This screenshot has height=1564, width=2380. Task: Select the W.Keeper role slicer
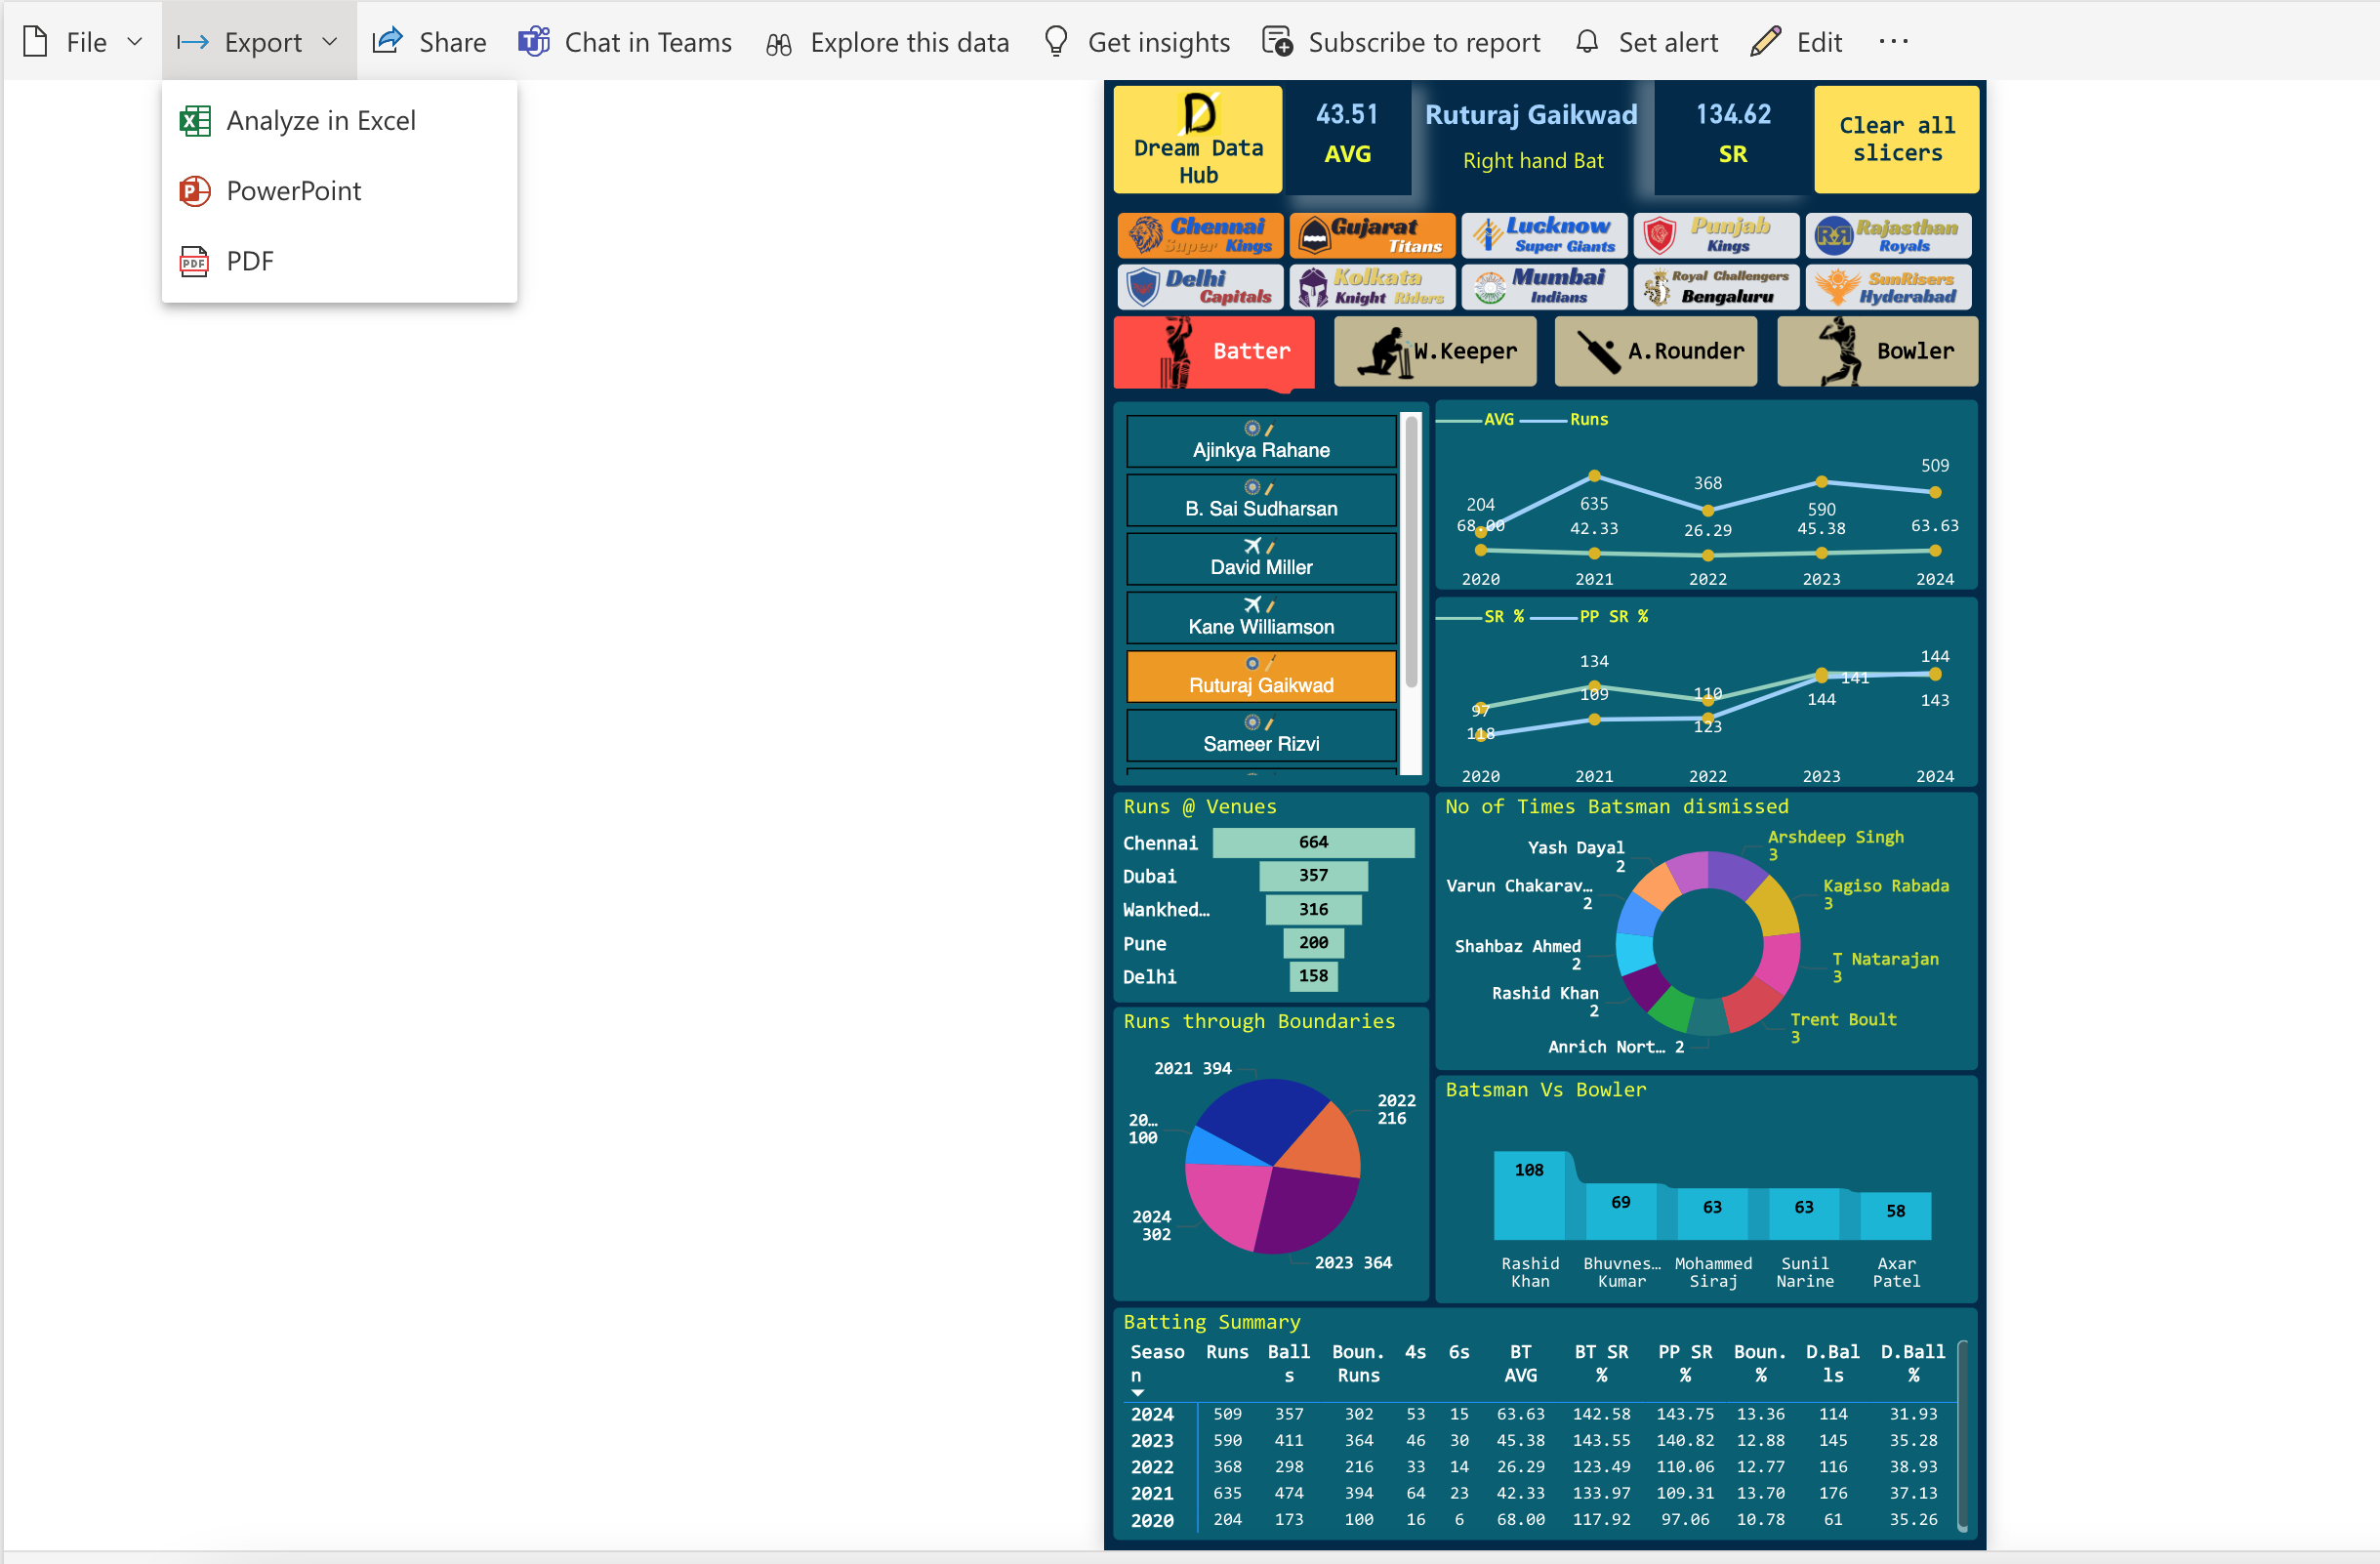[1435, 352]
